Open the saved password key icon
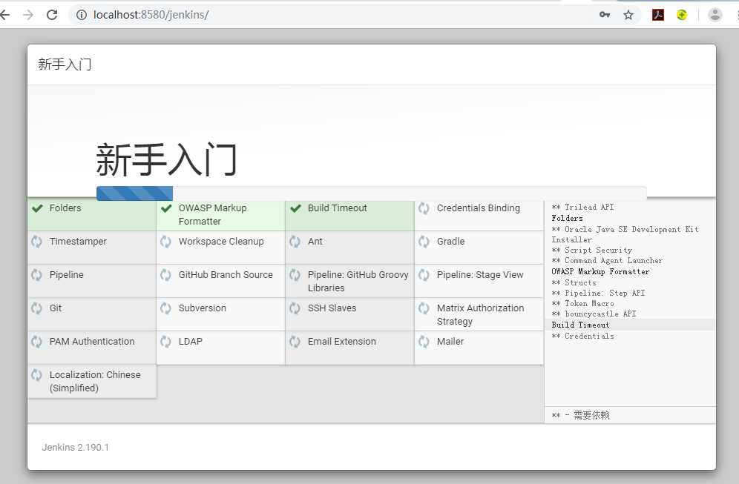 (604, 15)
